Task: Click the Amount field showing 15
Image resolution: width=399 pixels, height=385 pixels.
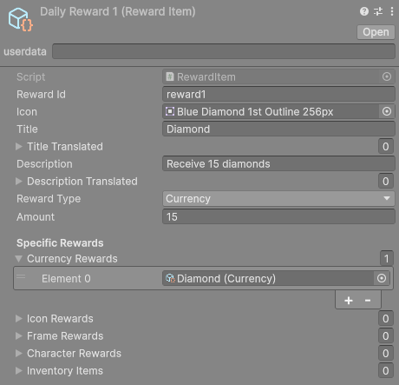Action: (278, 216)
